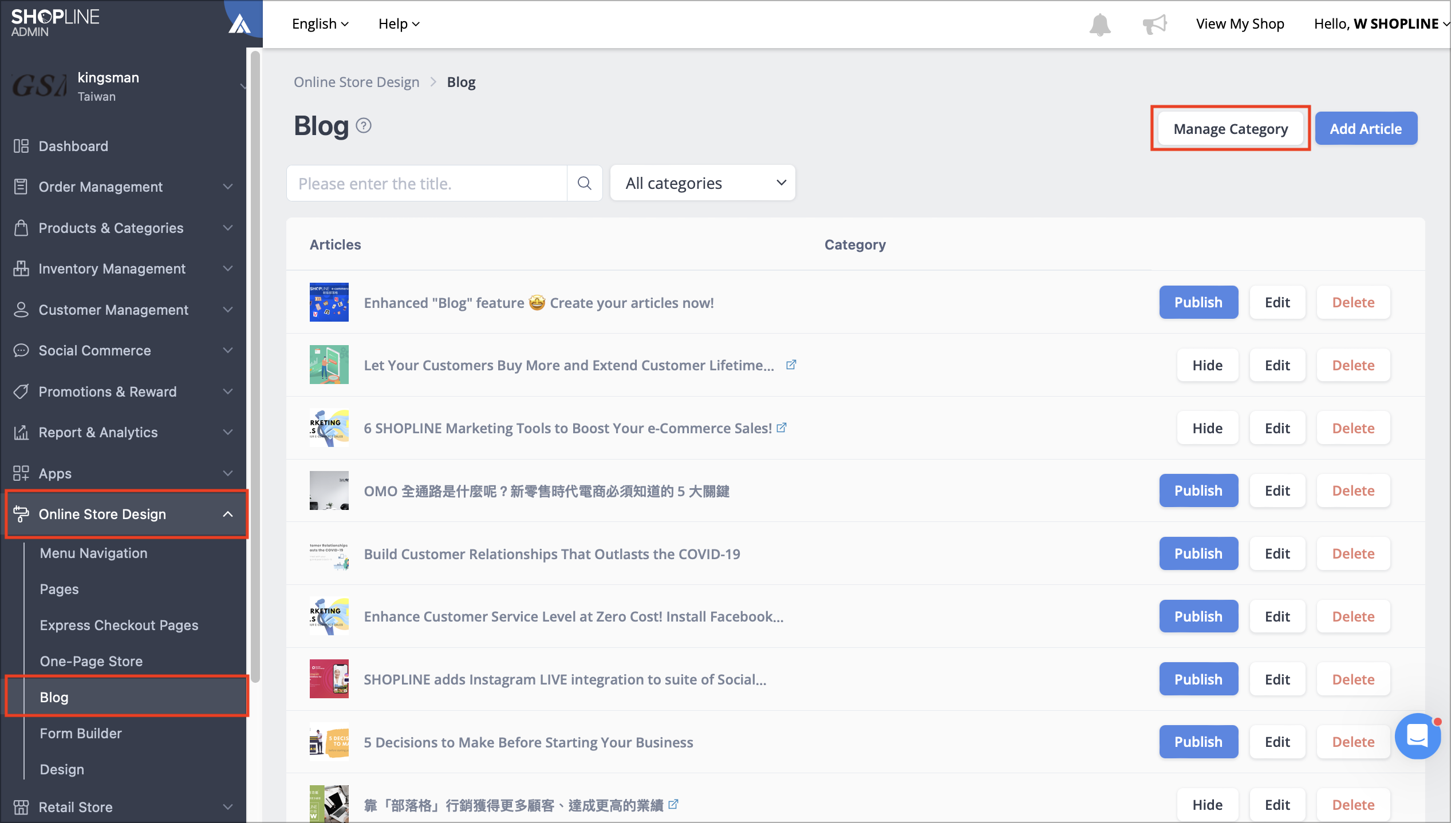This screenshot has height=823, width=1451.
Task: Open Menu Navigation in sidebar
Action: coord(93,553)
